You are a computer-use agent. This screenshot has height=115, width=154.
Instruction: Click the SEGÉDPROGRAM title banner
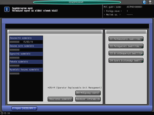pyautogui.click(x=77, y=2)
